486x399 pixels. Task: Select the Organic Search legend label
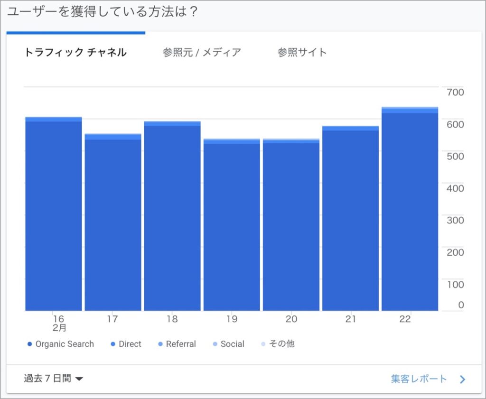65,344
